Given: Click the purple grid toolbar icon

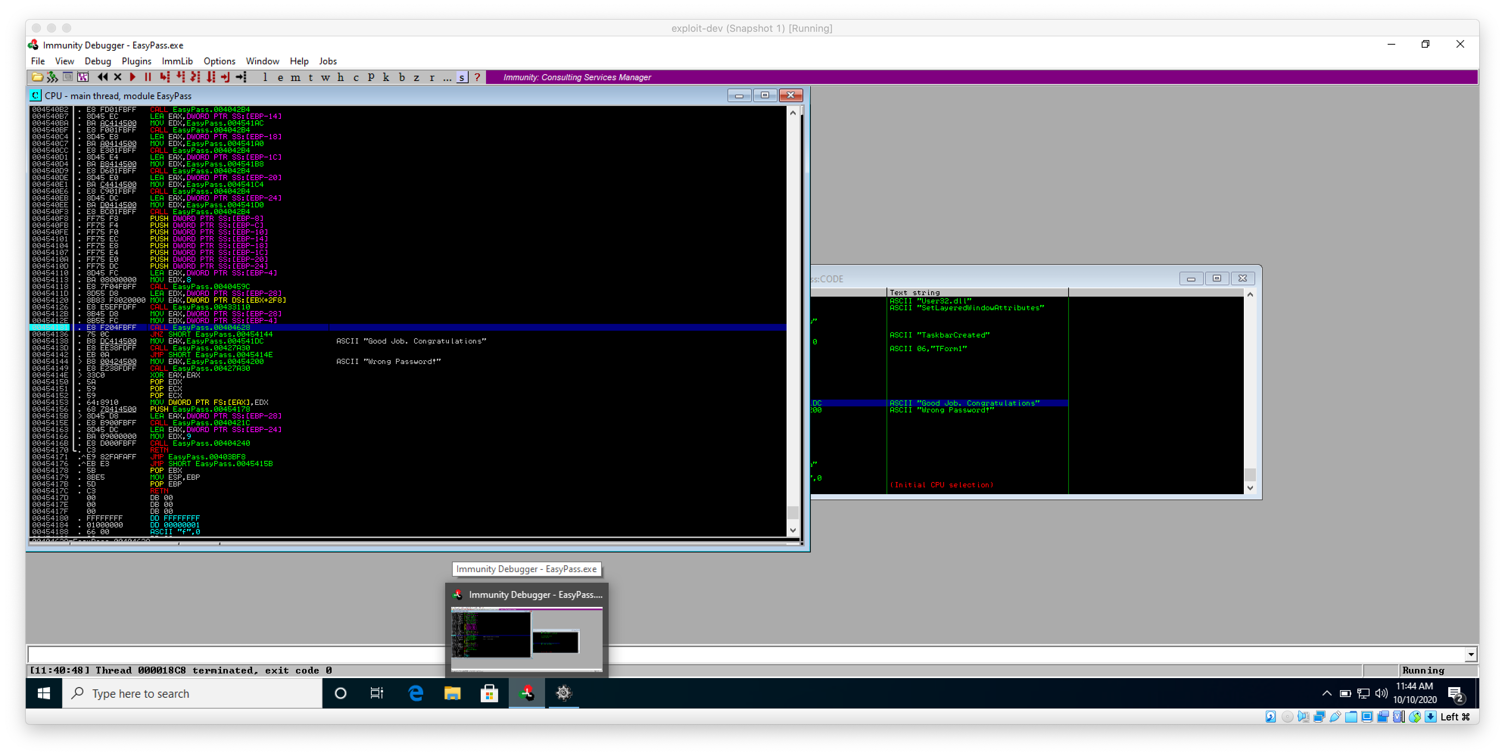Looking at the screenshot, I should pyautogui.click(x=83, y=77).
